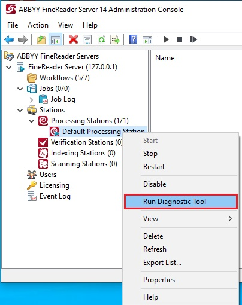
Task: Choose Export List... from the context menu
Action: click(x=181, y=263)
